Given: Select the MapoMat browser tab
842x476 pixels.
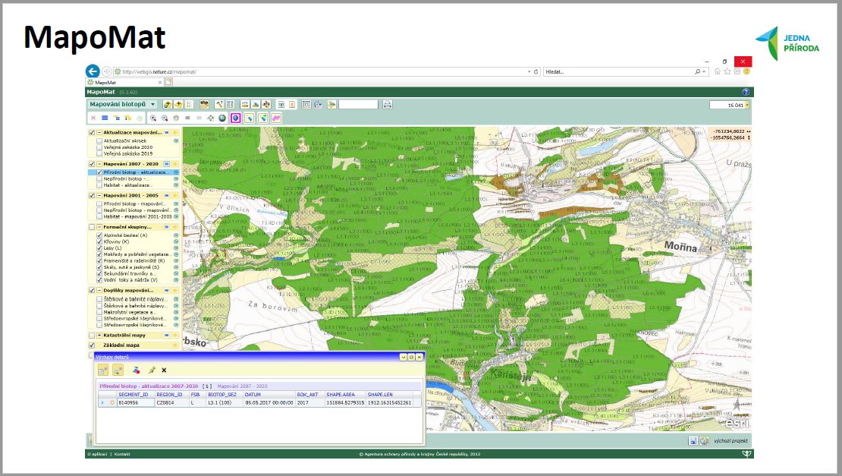Looking at the screenshot, I should (x=124, y=82).
